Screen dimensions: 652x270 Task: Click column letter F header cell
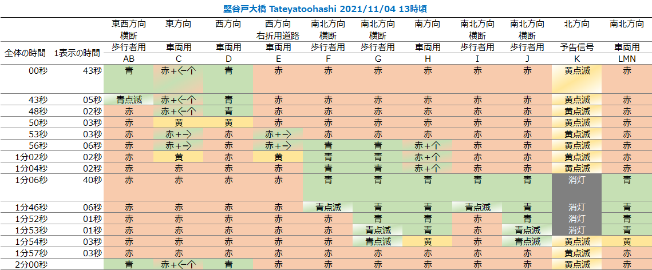327,59
